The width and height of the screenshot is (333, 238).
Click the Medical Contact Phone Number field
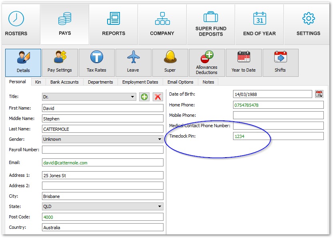coord(278,126)
